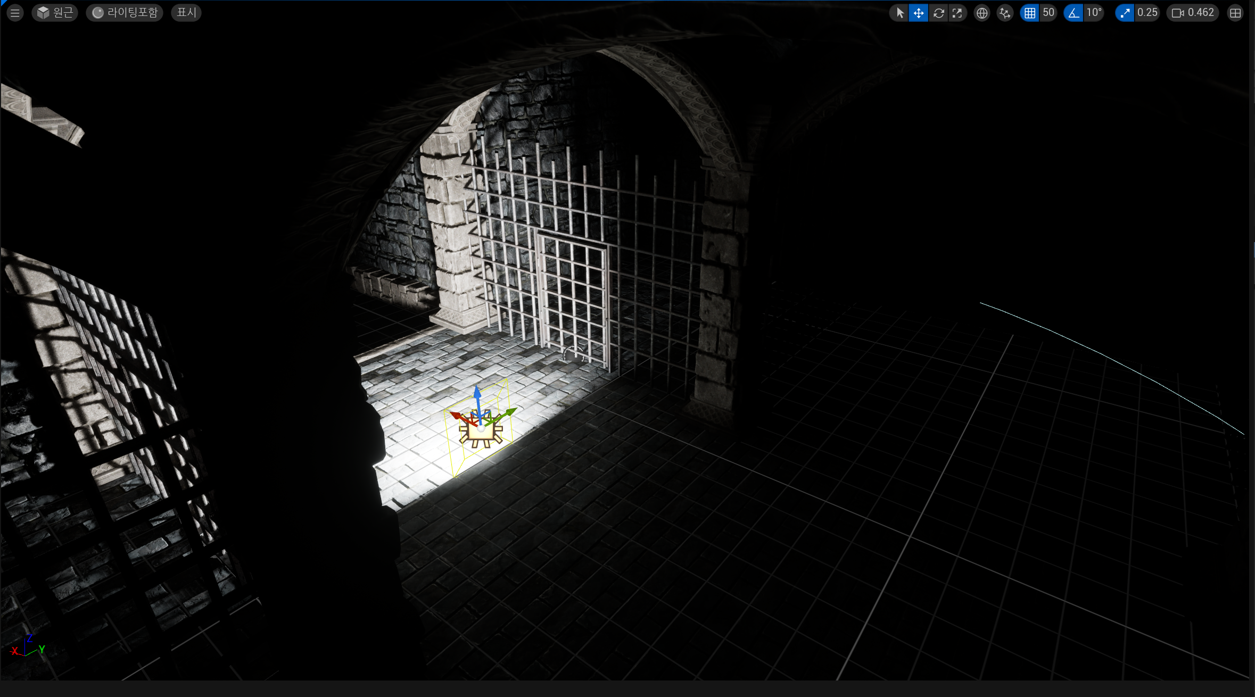Toggle world/local coordinate system globe icon

(982, 13)
